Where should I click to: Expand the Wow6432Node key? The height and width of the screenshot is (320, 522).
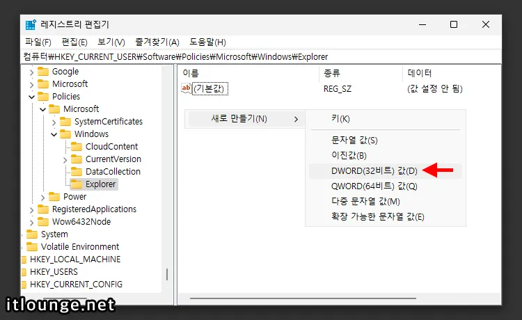click(31, 223)
